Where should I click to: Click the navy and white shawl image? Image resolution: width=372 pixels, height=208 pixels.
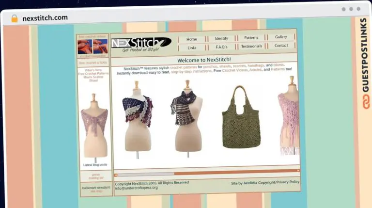coord(138,117)
